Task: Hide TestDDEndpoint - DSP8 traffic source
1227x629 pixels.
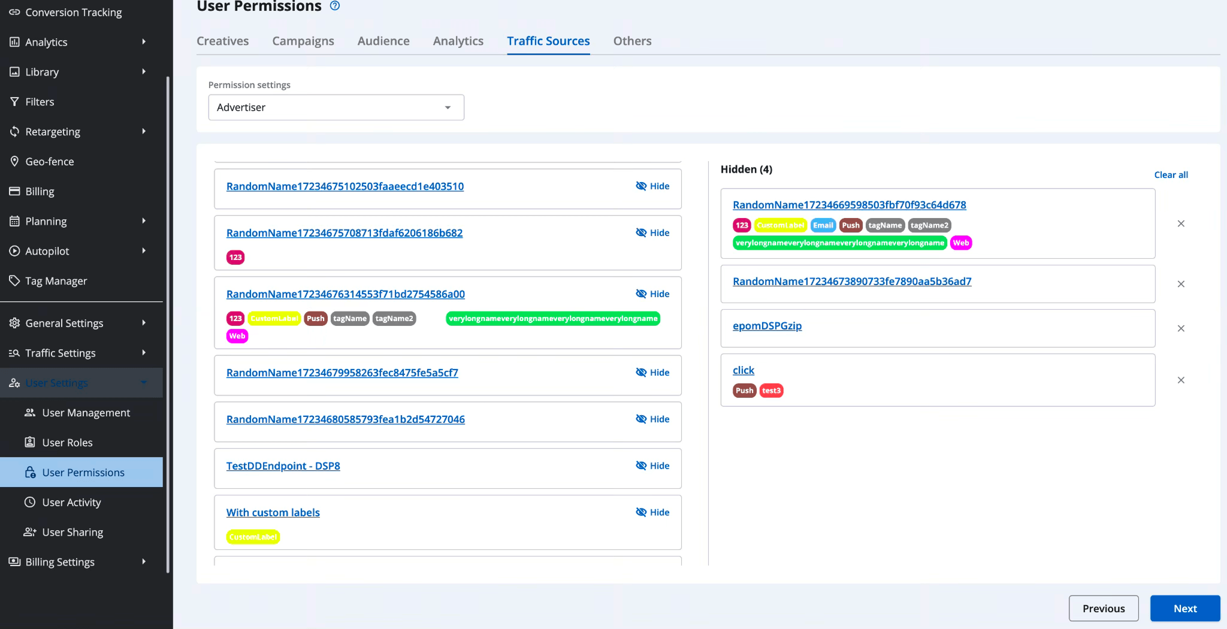Action: (652, 466)
